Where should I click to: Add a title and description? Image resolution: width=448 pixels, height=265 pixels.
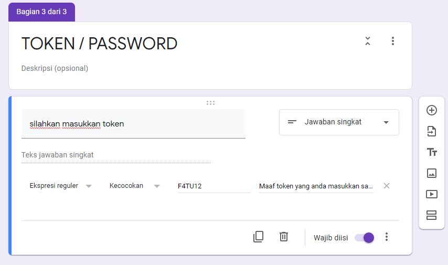tap(431, 152)
